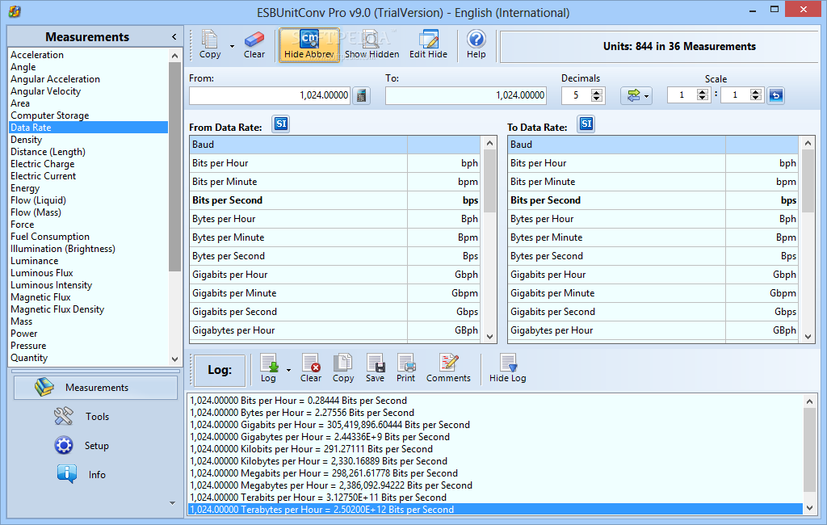
Task: Open the swap units dropdown button
Action: coord(636,95)
